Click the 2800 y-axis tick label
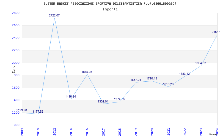Viewport: 220px width, 137px height. (15, 13)
